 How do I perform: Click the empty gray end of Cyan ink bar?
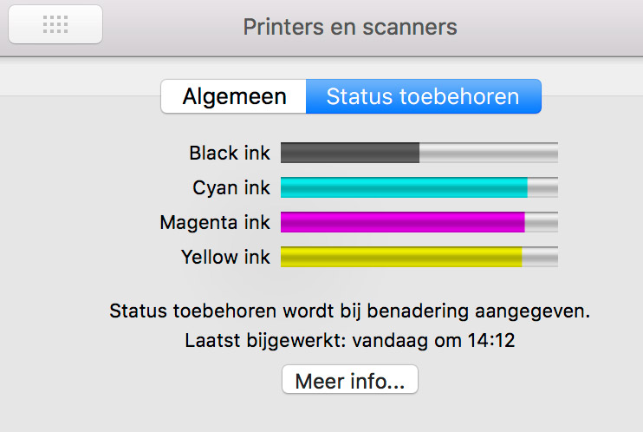click(543, 187)
